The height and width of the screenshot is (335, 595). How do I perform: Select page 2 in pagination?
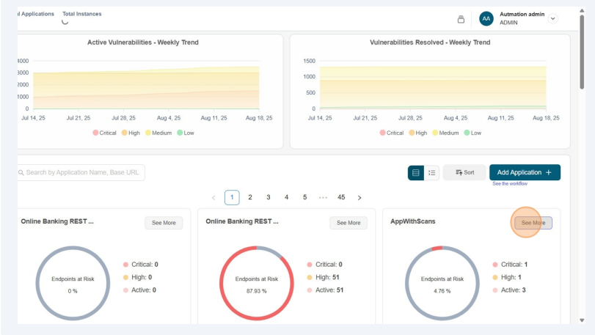pos(250,197)
